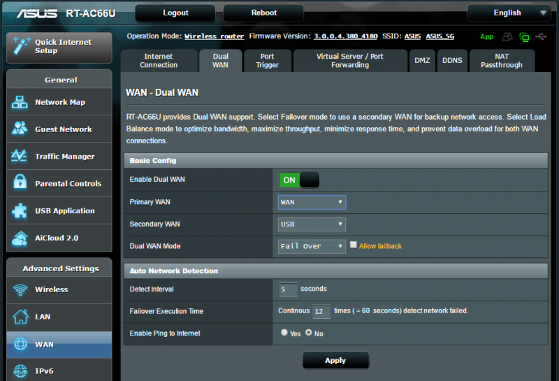Click the guest users status icon

[507, 36]
